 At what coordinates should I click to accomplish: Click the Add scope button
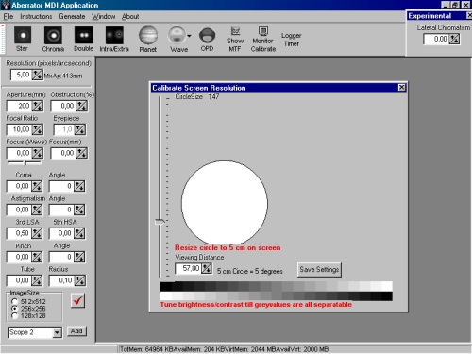coord(76,331)
